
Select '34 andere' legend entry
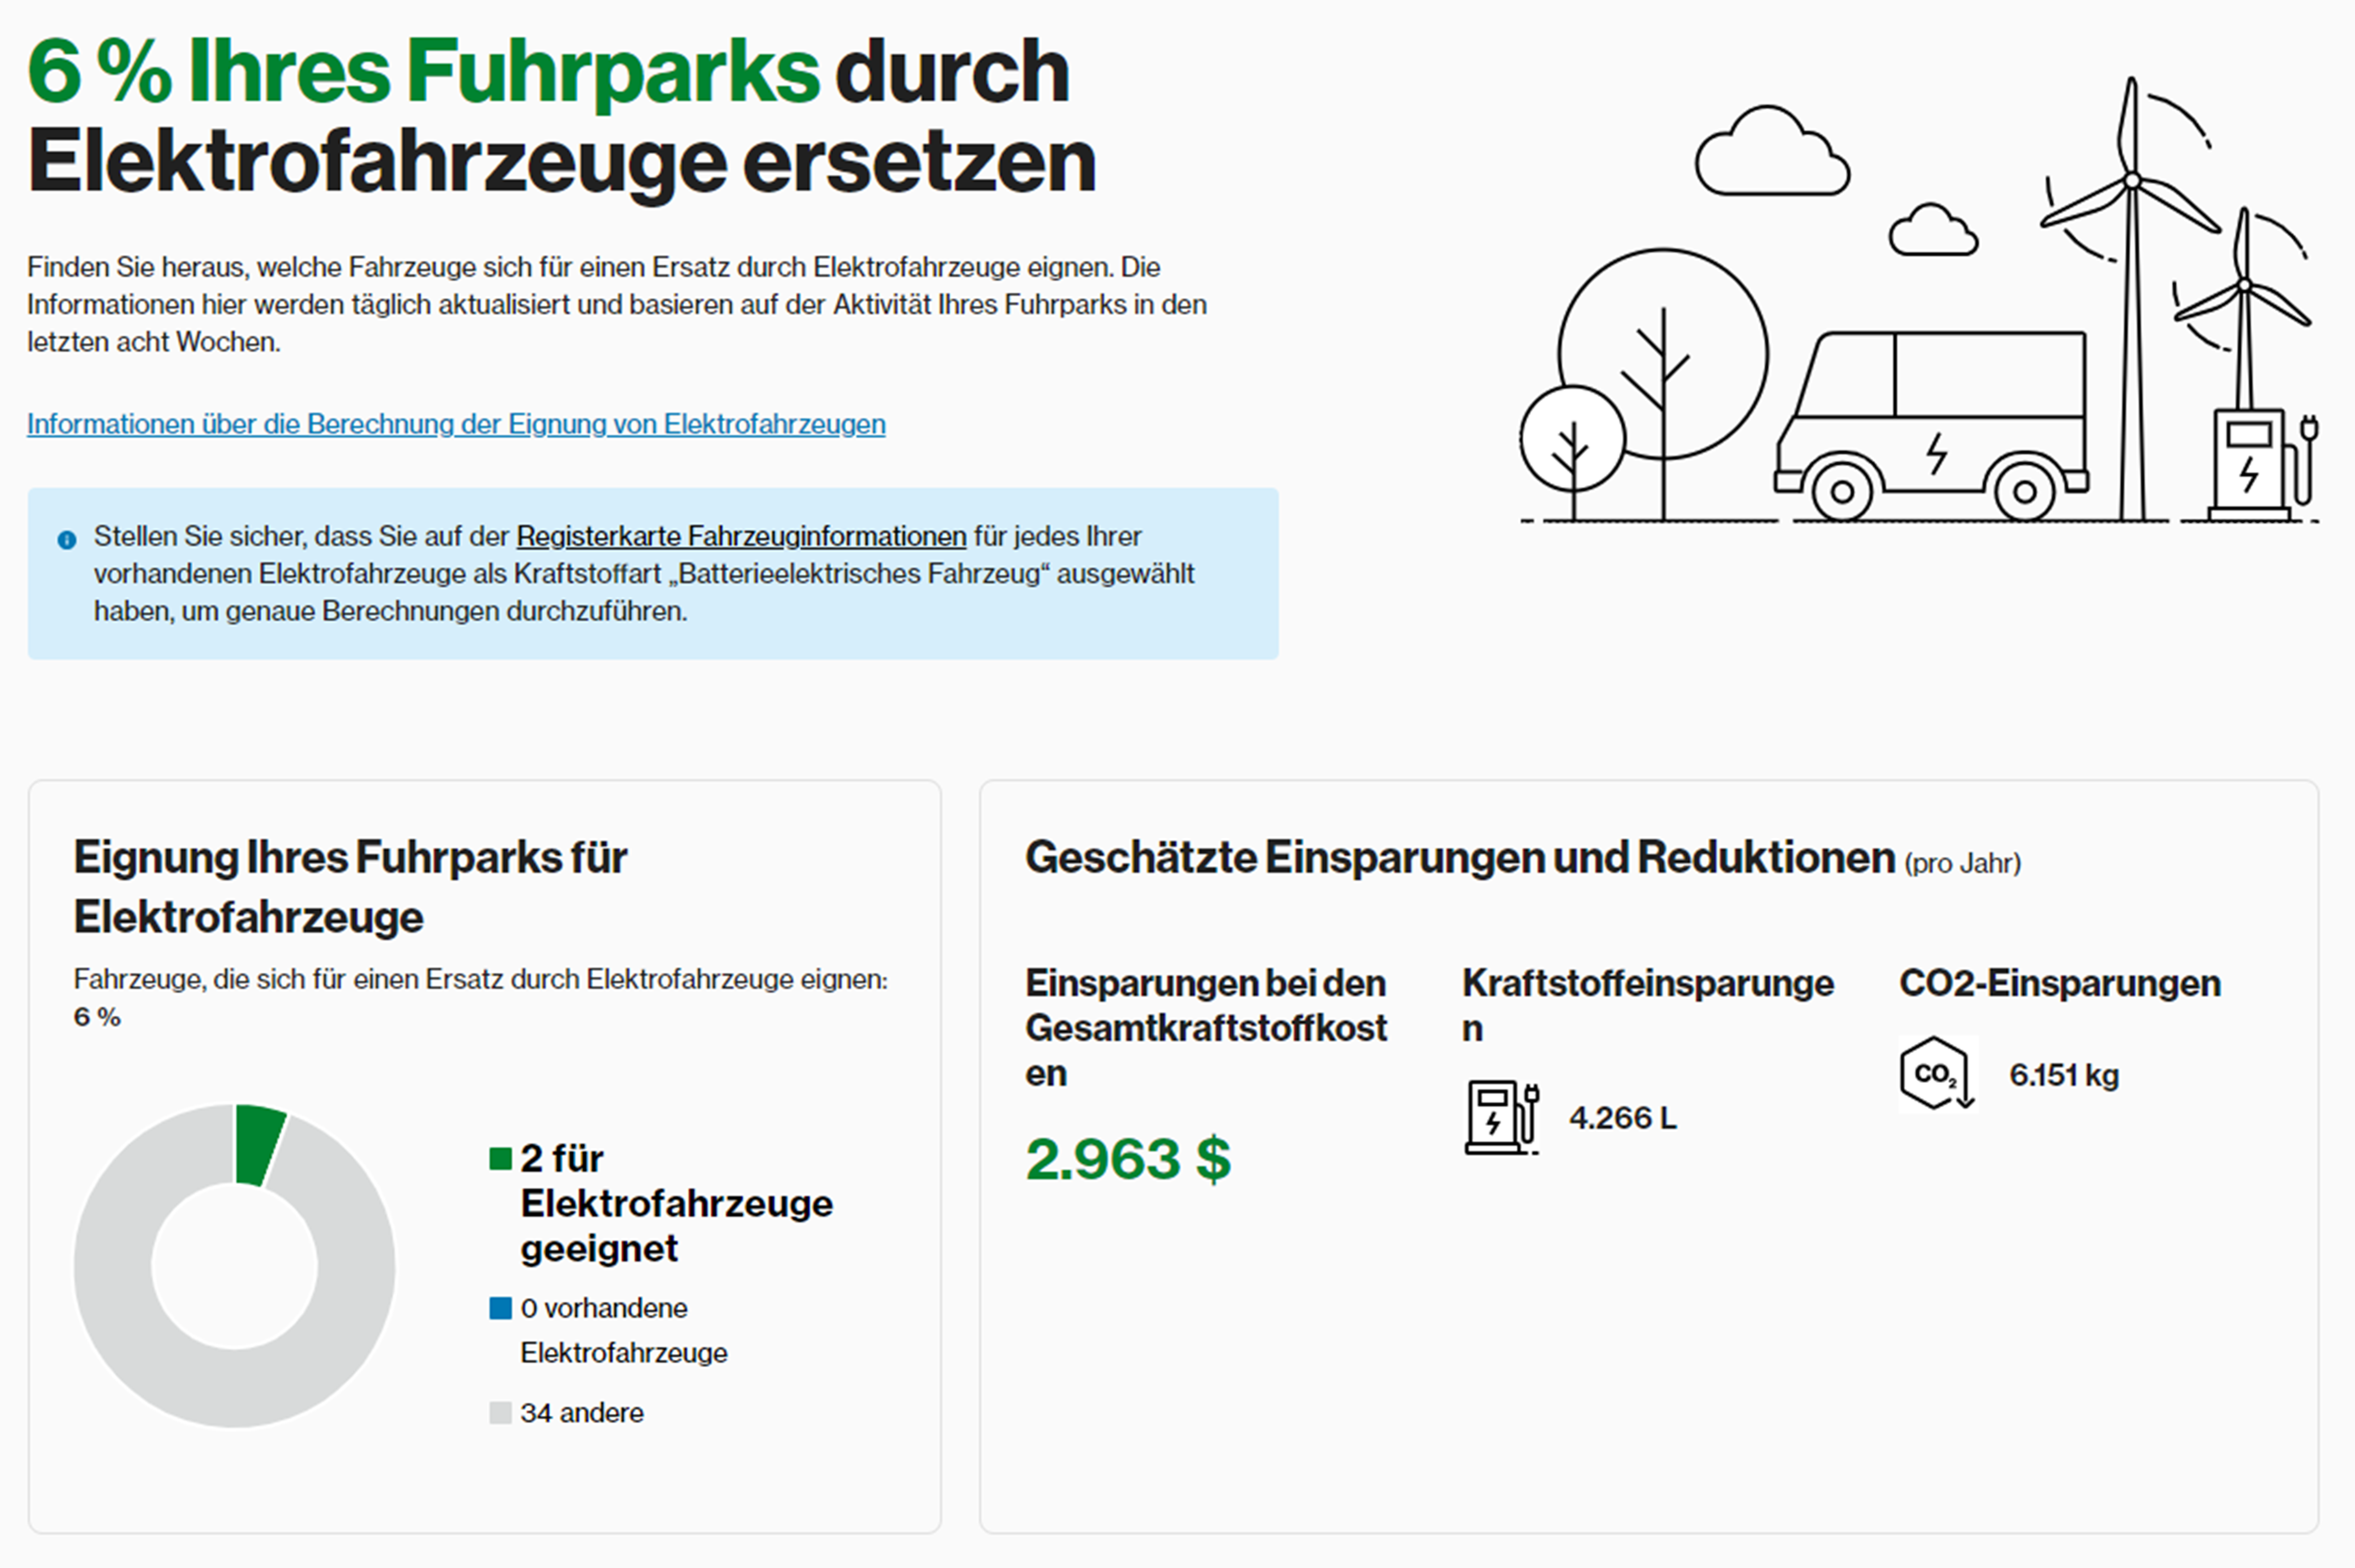(x=582, y=1413)
